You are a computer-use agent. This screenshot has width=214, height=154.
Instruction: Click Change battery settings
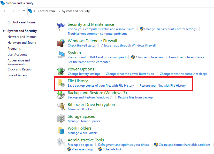[x=84, y=74]
